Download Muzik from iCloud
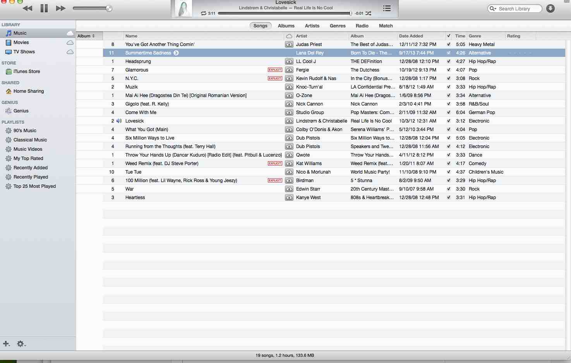 point(289,87)
